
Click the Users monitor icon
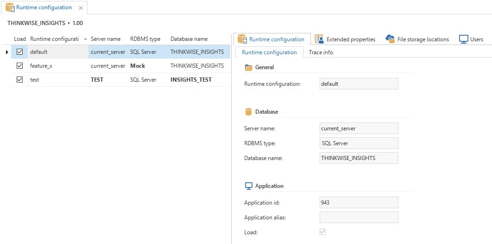(x=463, y=39)
